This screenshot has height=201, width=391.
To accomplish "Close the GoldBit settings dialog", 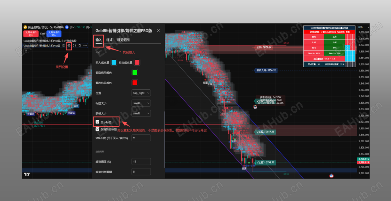I will coord(158,31).
